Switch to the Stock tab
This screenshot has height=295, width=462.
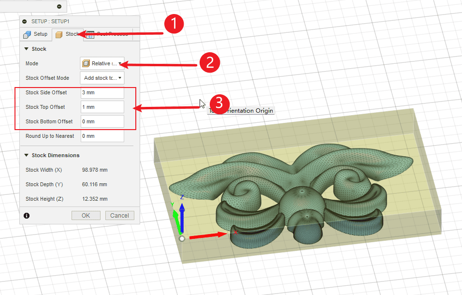tap(67, 34)
